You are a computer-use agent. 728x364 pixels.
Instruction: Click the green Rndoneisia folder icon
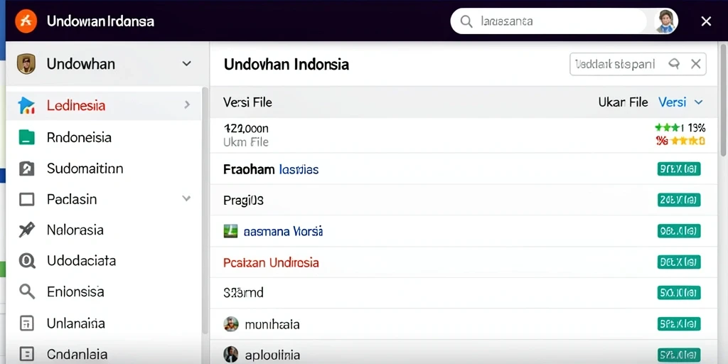coord(26,137)
